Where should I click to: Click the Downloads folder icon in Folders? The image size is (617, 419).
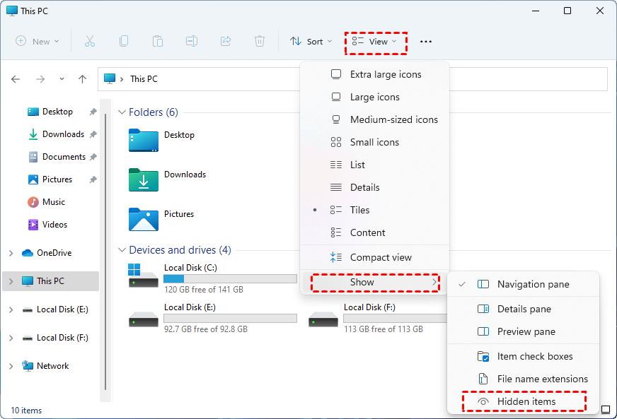pos(143,180)
